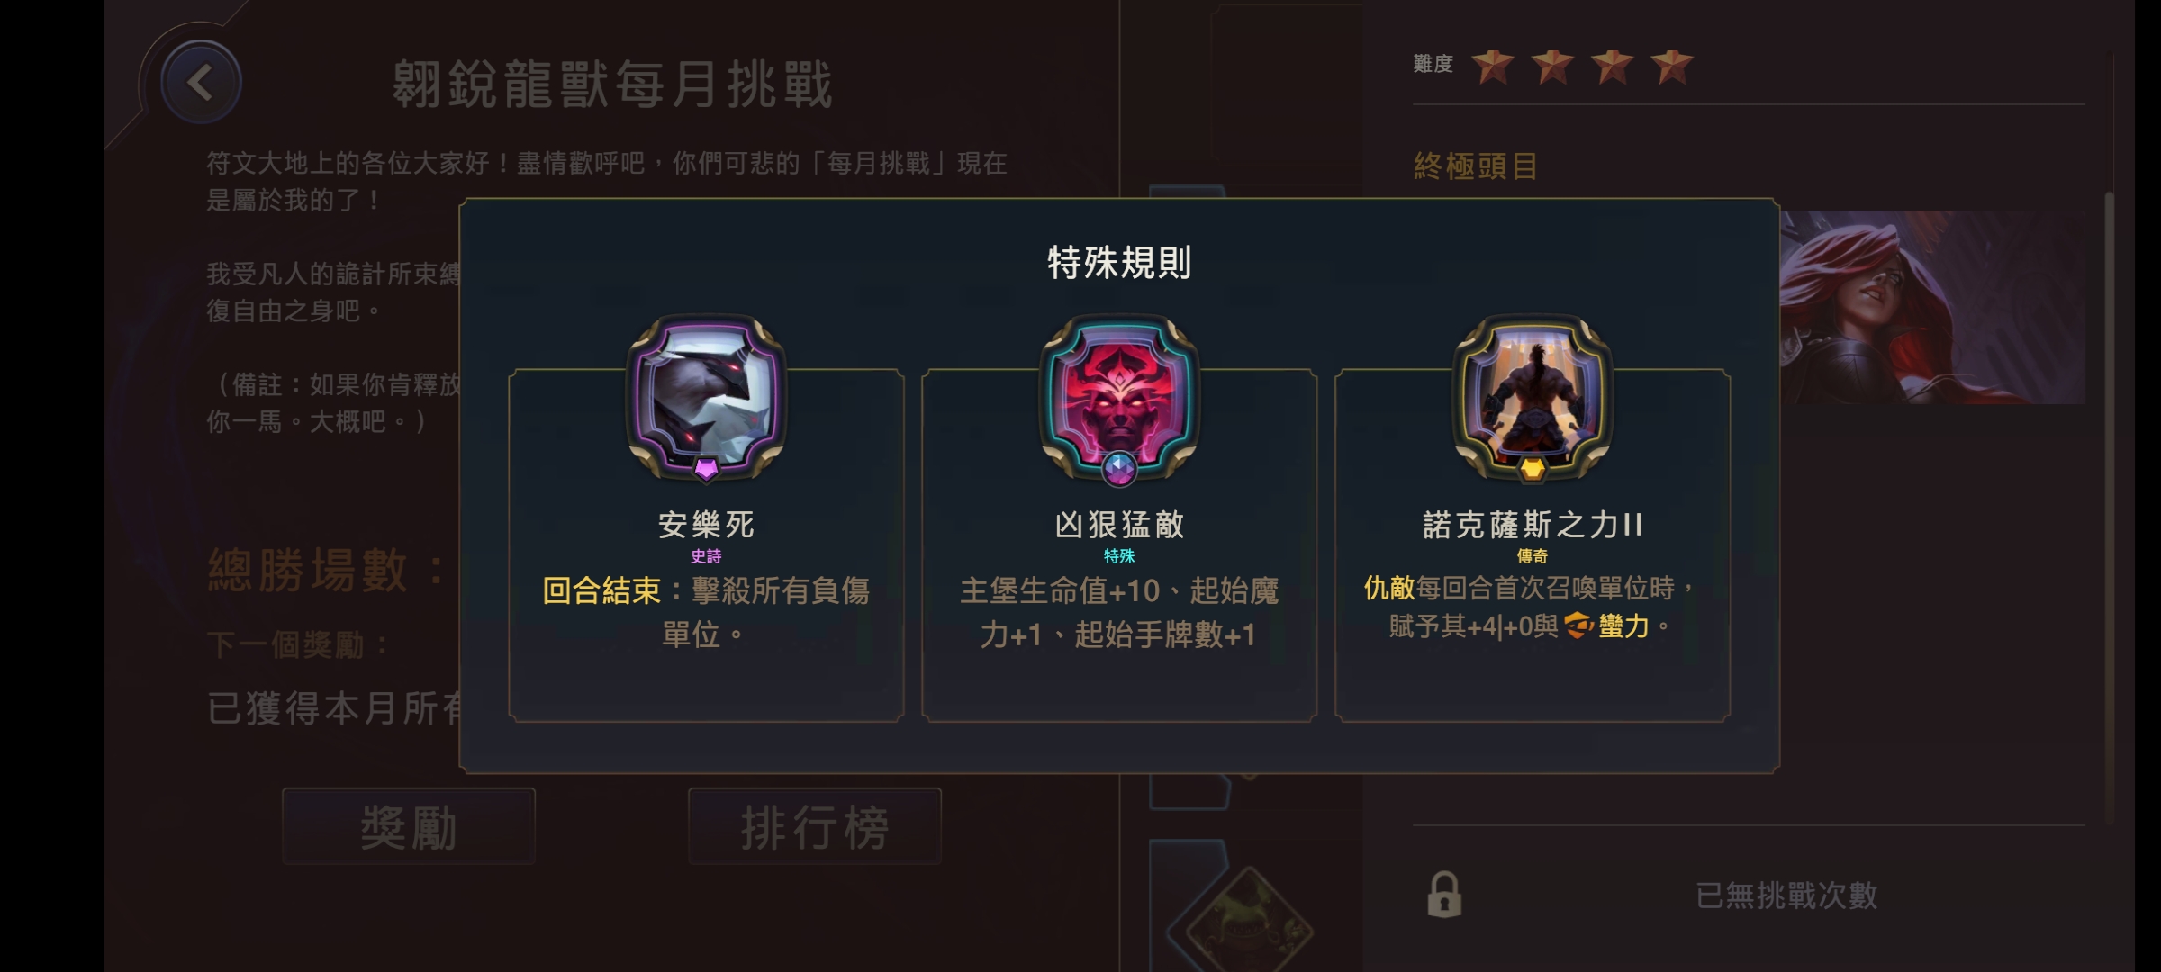Screen dimensions: 2161x972
Task: Click the difficulty stars rating
Action: pyautogui.click(x=1582, y=66)
